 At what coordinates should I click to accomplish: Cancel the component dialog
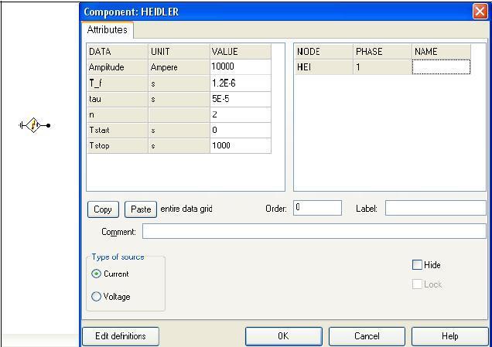(x=367, y=336)
